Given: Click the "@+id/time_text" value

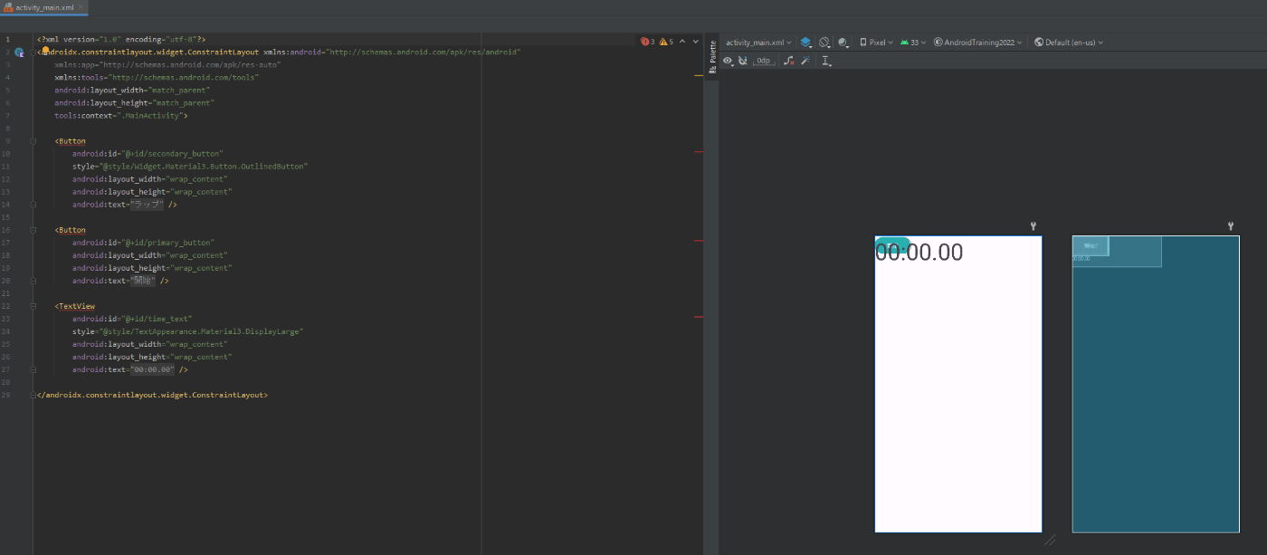Looking at the screenshot, I should pos(157,319).
